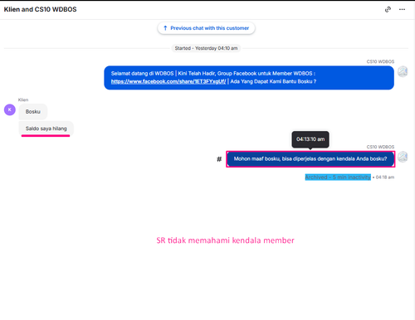
Task: Select the Saldo saya hilang message
Action: click(46, 128)
